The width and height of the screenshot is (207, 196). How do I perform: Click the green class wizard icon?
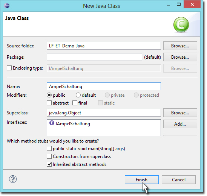(x=181, y=24)
